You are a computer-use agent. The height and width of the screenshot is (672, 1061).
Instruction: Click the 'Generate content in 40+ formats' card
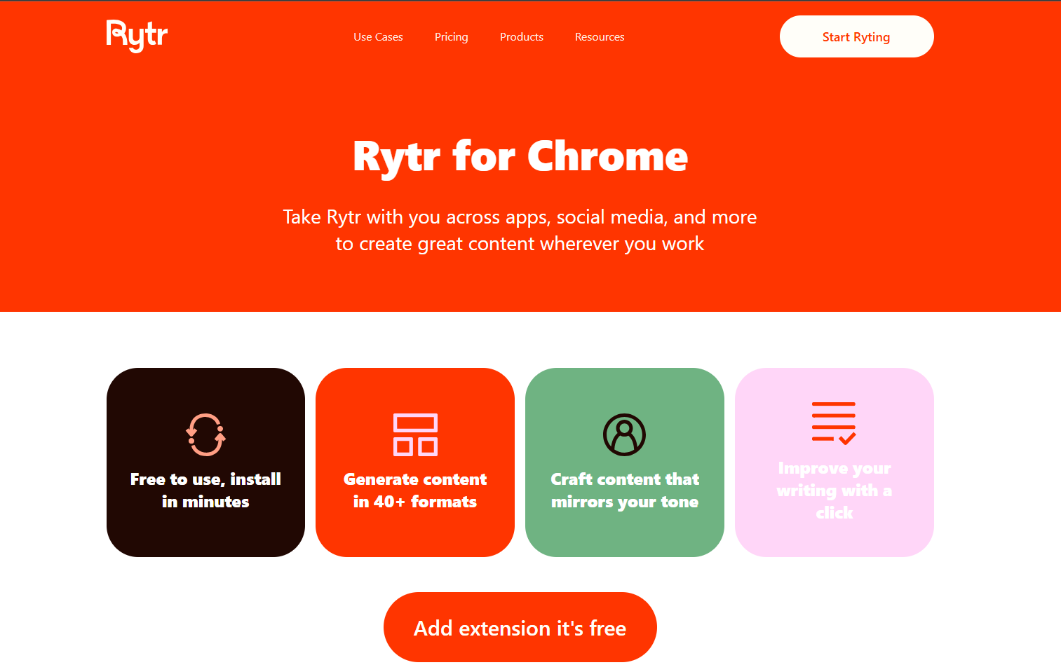414,462
